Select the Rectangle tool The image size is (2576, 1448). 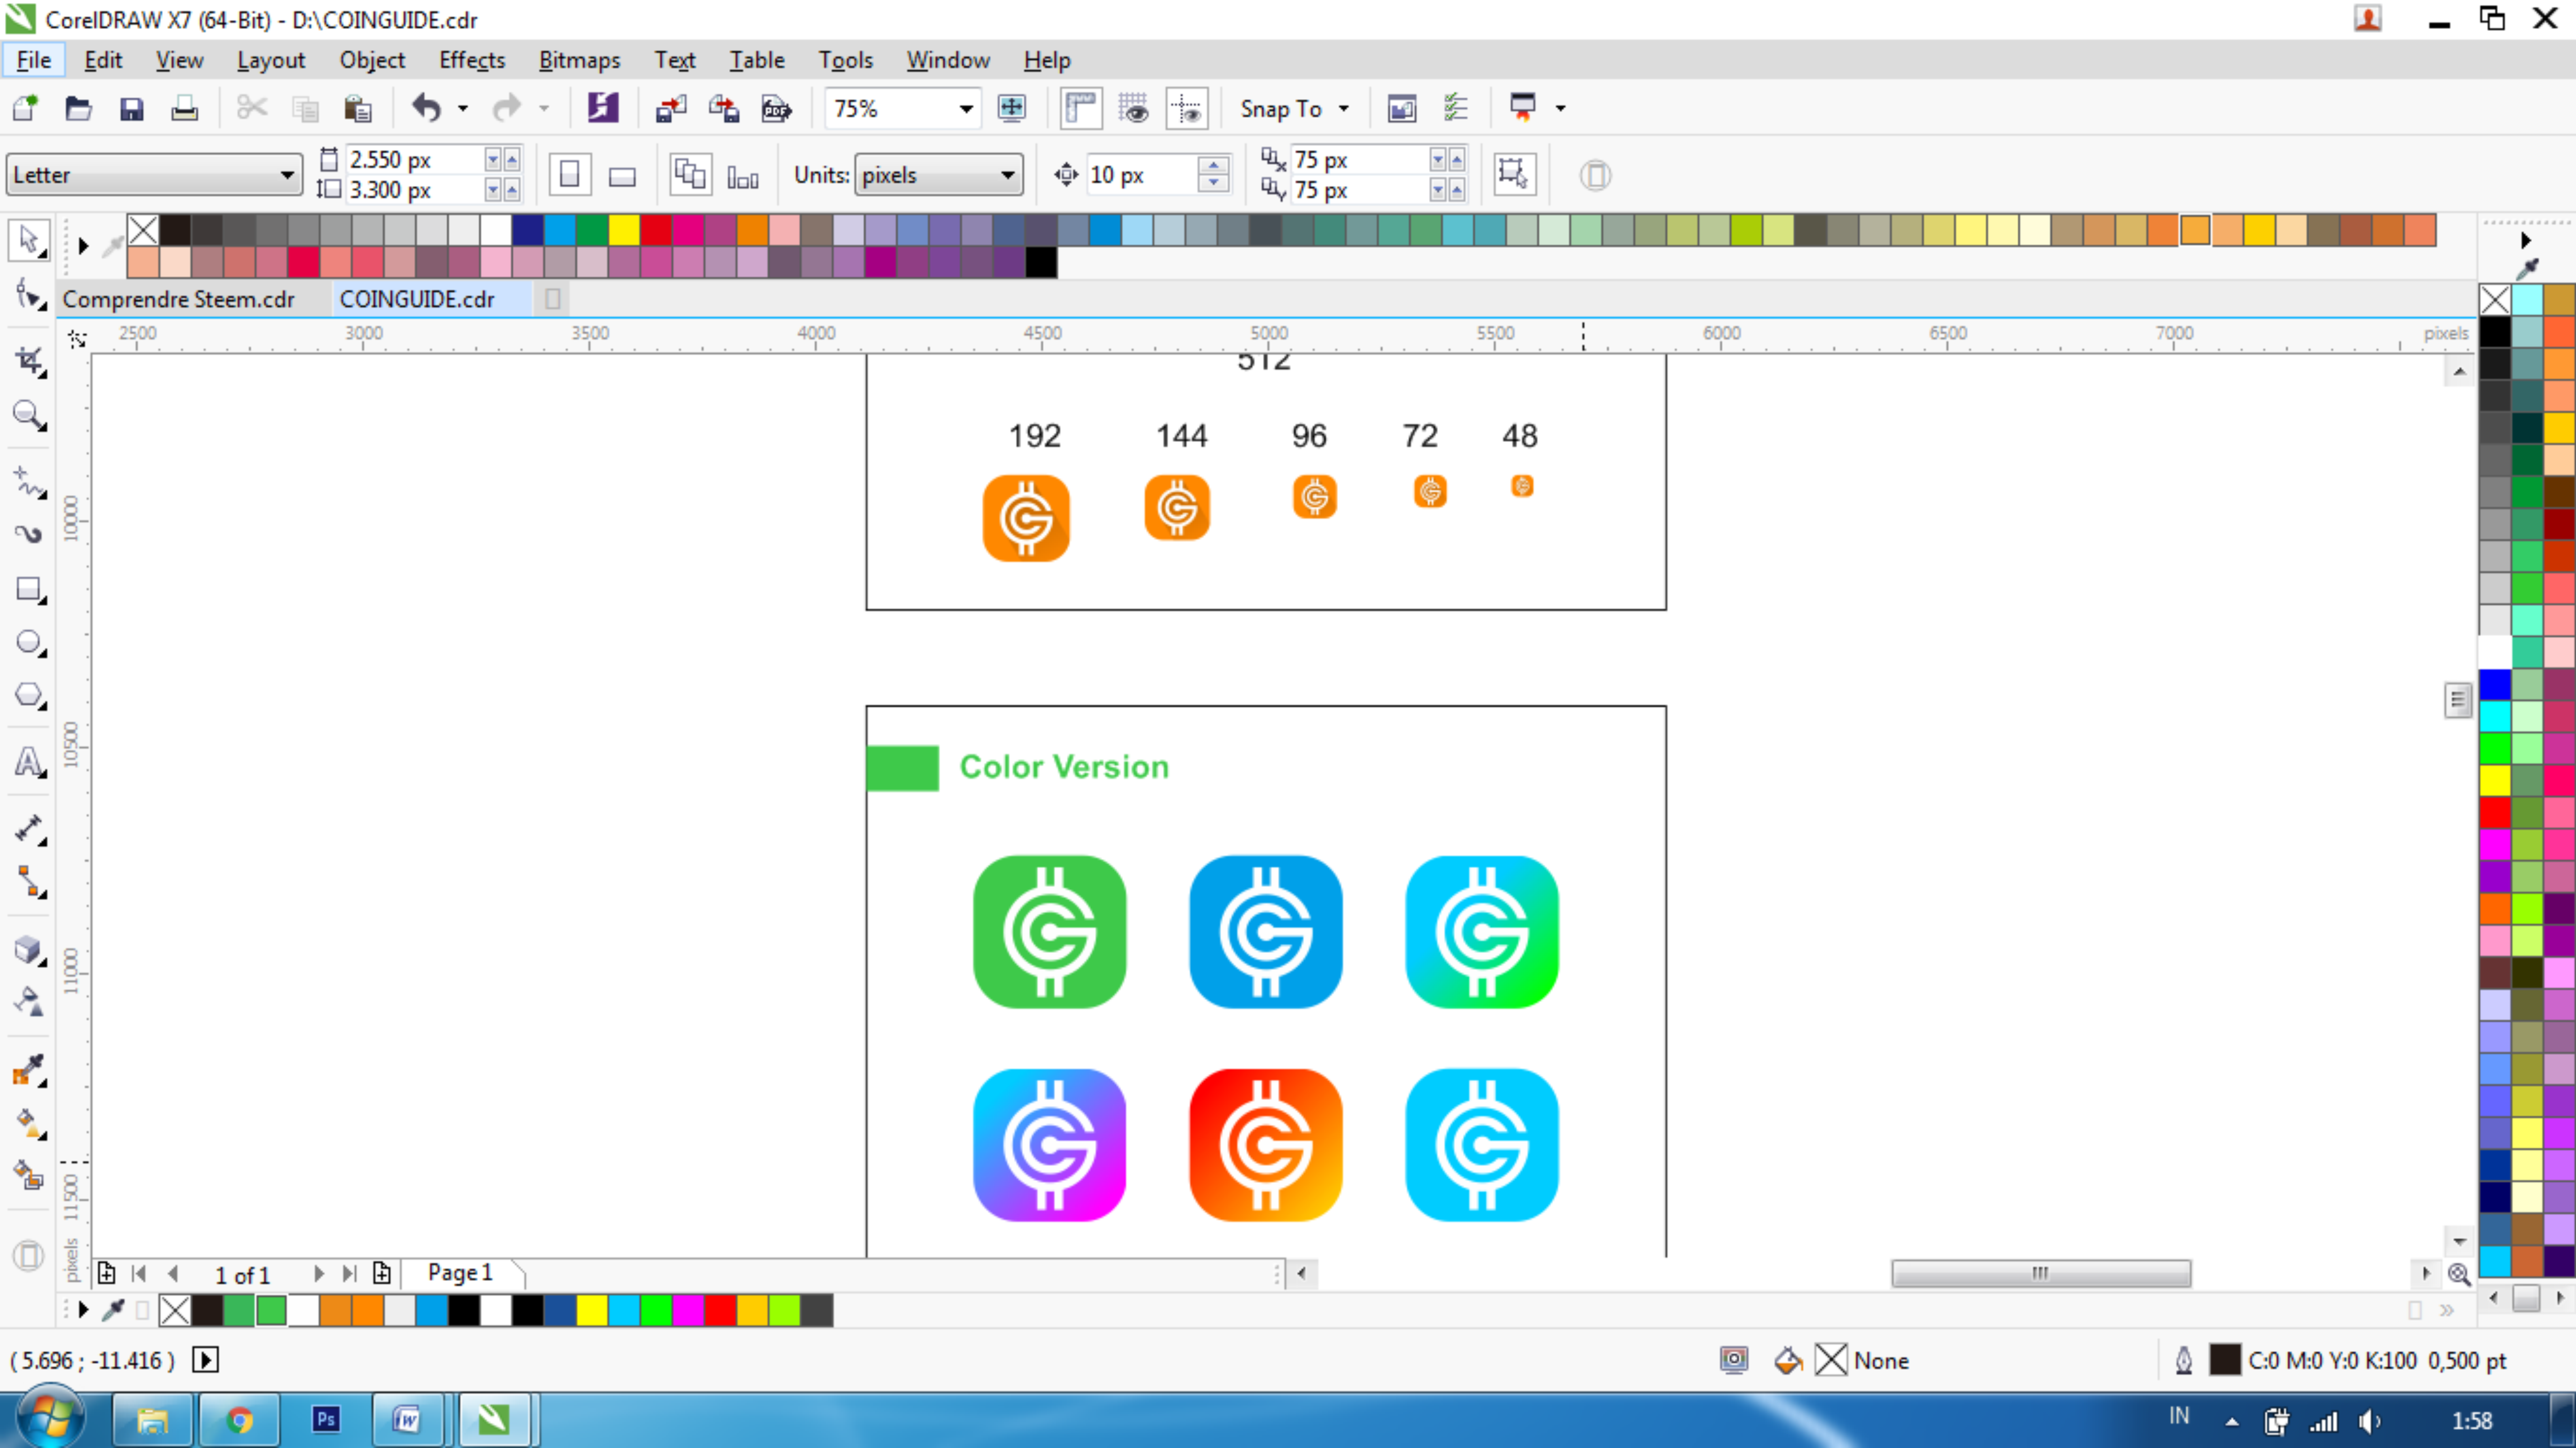[28, 589]
